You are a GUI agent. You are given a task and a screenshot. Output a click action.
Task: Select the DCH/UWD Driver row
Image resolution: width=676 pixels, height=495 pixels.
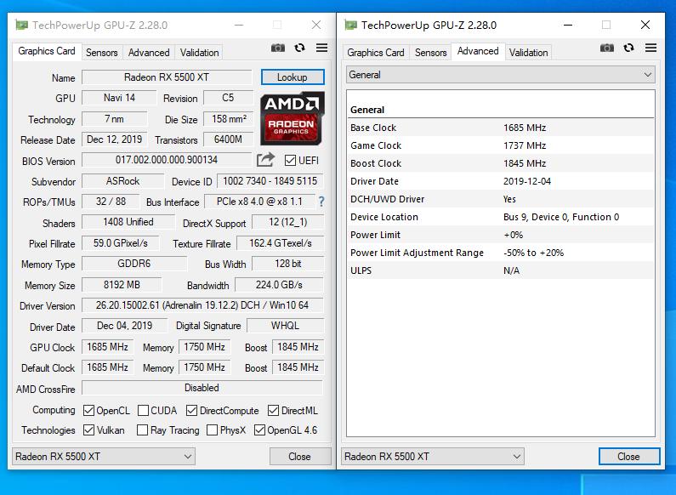tap(501, 199)
